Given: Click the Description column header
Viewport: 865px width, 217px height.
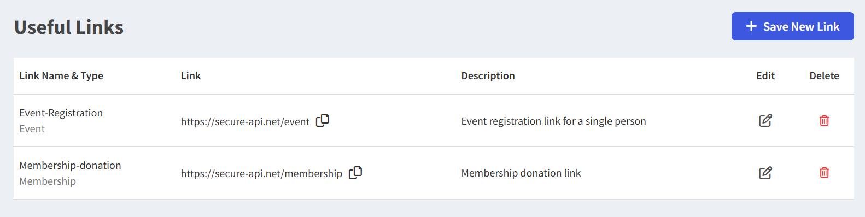Looking at the screenshot, I should click(488, 76).
